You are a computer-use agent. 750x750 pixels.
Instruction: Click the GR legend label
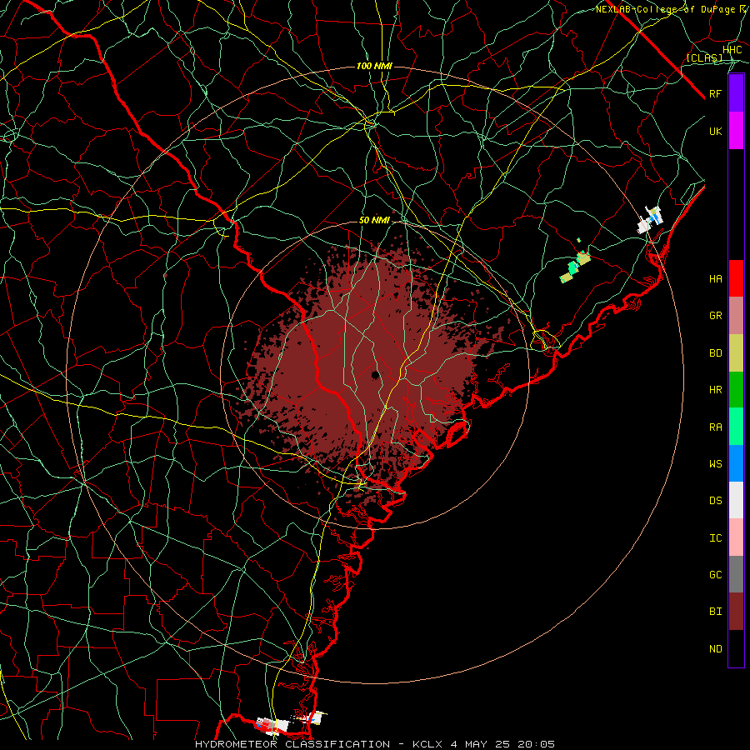(715, 316)
